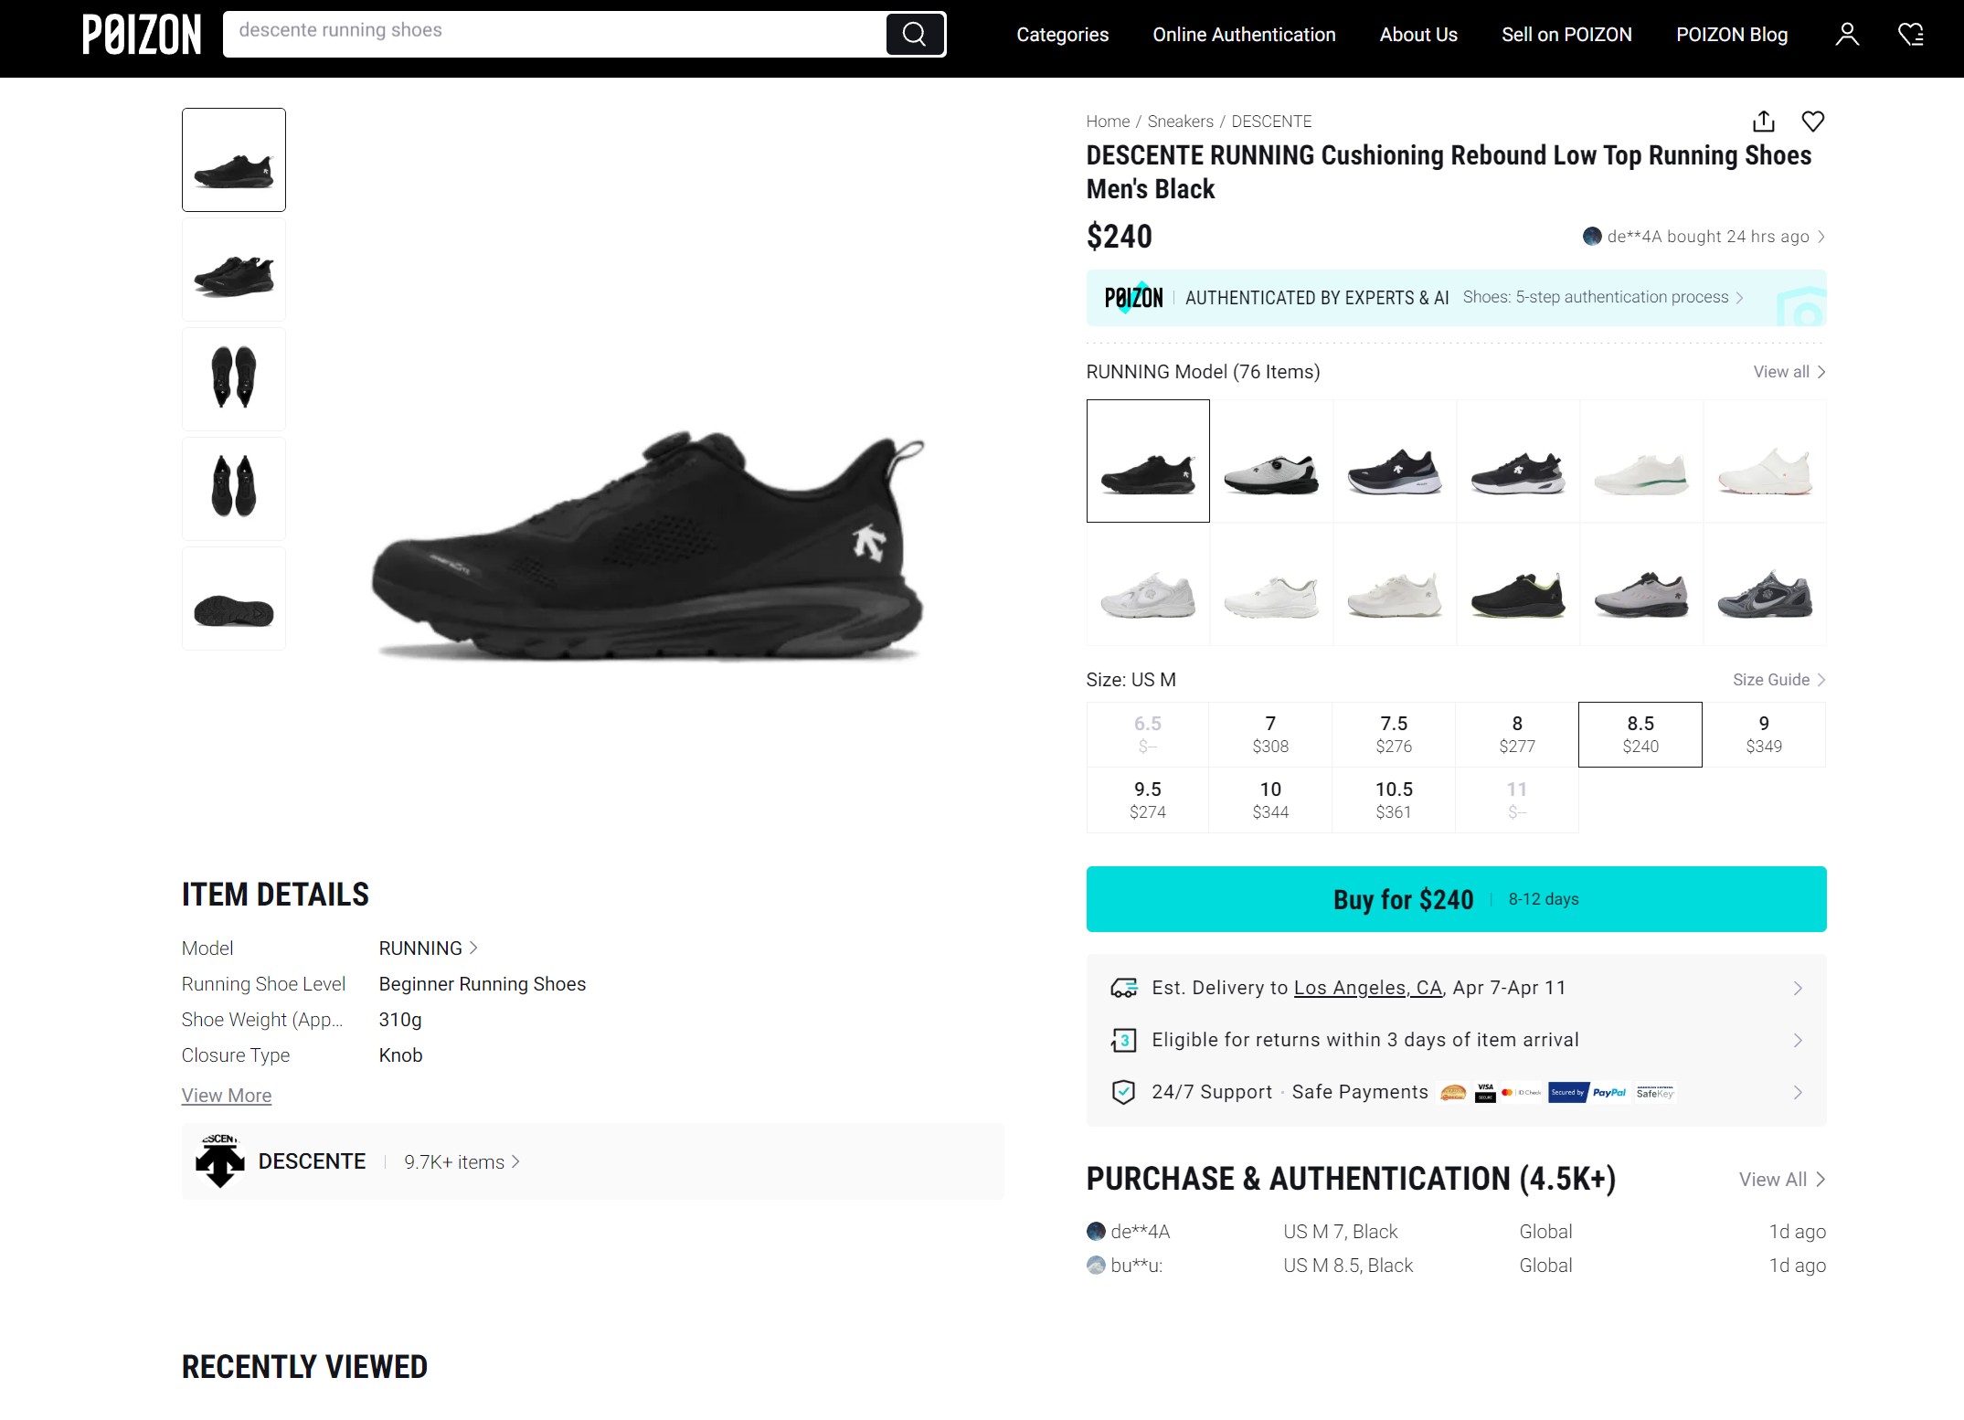Image resolution: width=1964 pixels, height=1420 pixels.
Task: Open the wishlist heart icon in header
Action: (x=1910, y=34)
